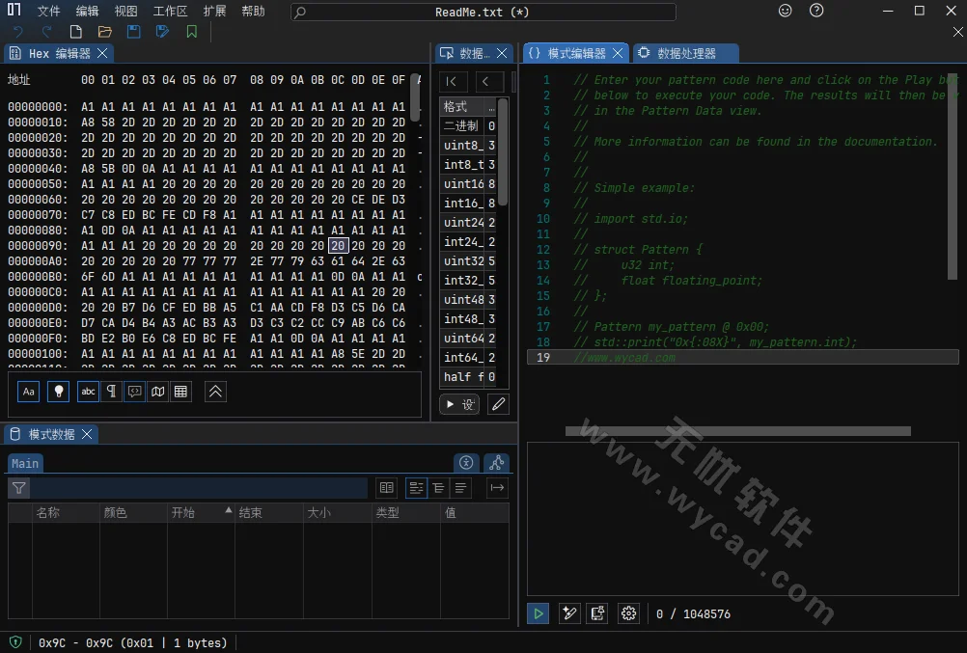Toggle uppercase hex with the Aa button
Viewport: 967px width, 653px height.
click(28, 391)
